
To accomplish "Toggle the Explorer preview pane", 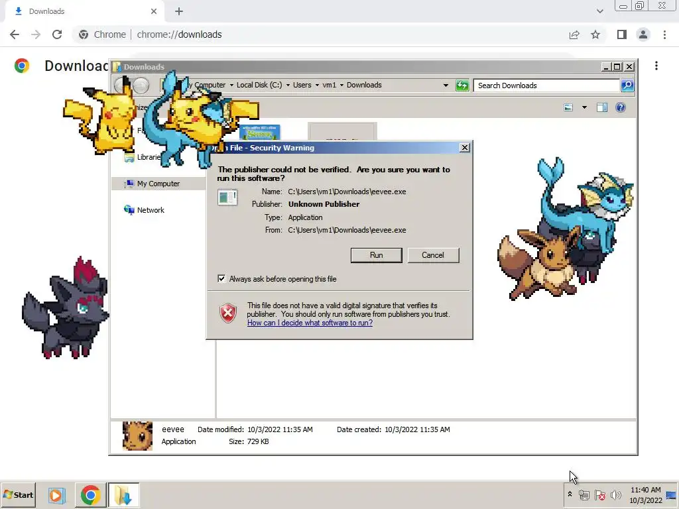I will pyautogui.click(x=602, y=107).
